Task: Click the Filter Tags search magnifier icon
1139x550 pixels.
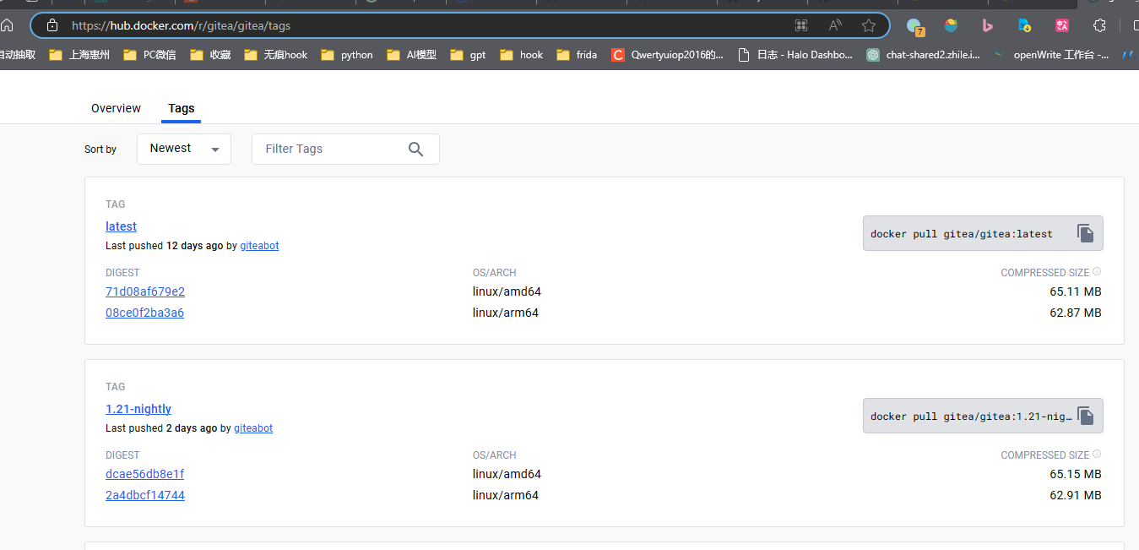Action: tap(415, 149)
